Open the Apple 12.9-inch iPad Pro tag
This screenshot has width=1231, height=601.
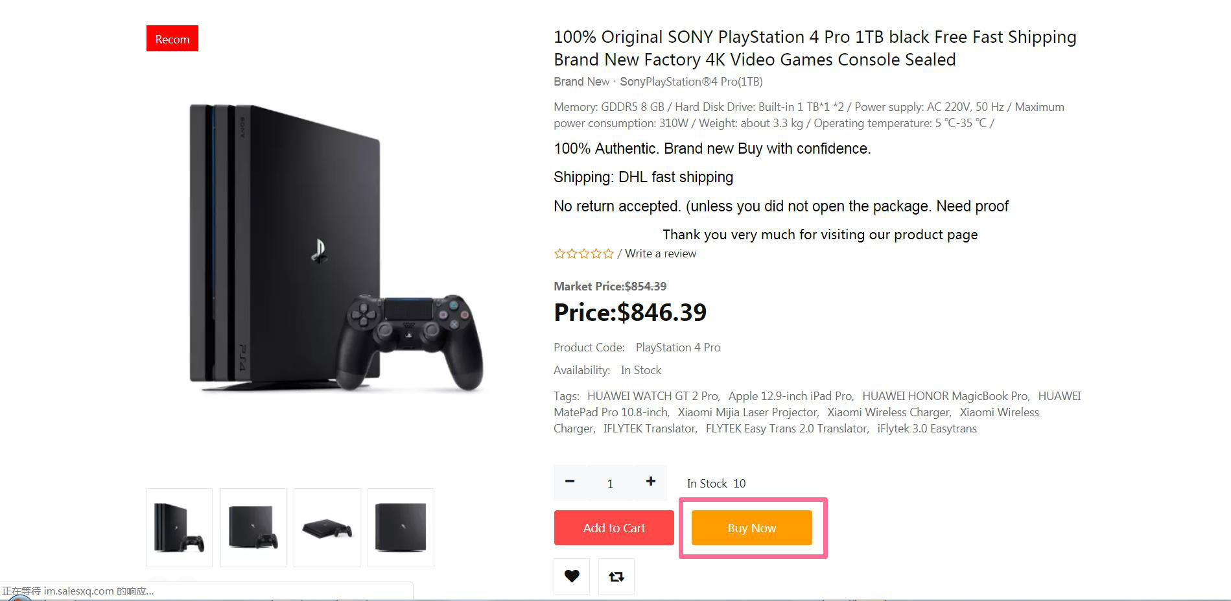click(790, 396)
